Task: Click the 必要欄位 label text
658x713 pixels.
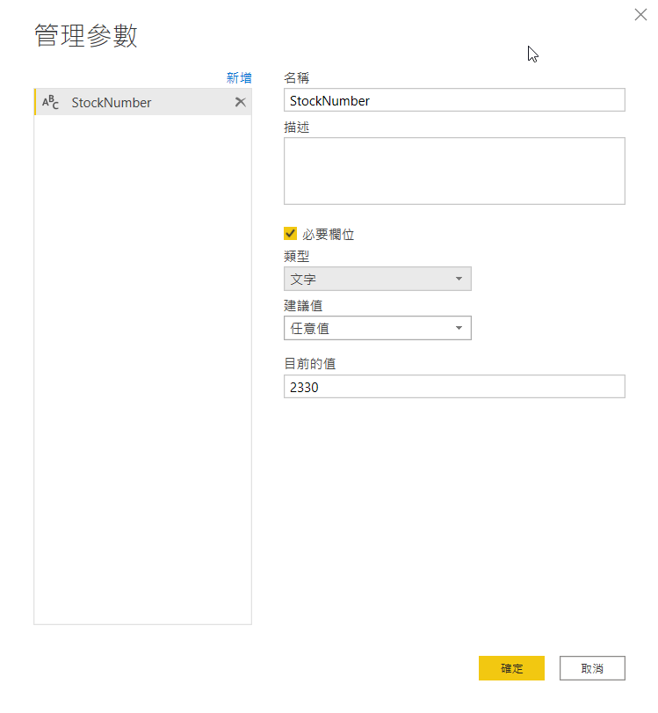Action: click(329, 235)
